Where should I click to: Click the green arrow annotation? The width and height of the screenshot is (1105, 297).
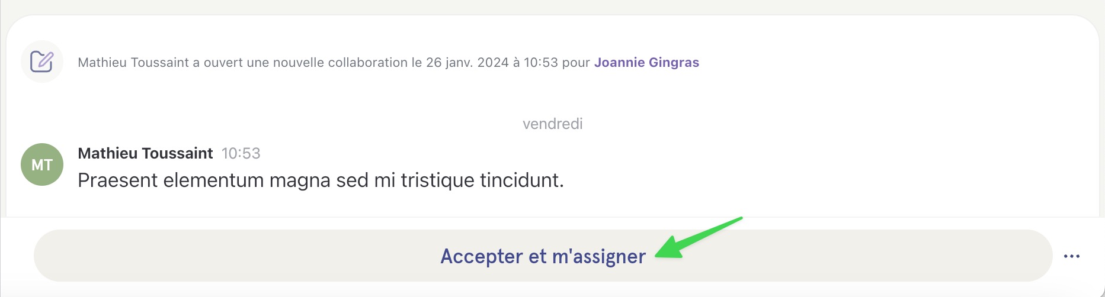pos(698,238)
